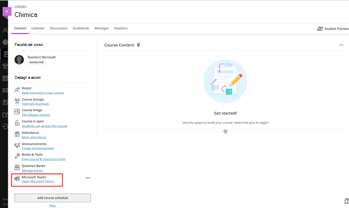Open the Mark attendance link

34,137
